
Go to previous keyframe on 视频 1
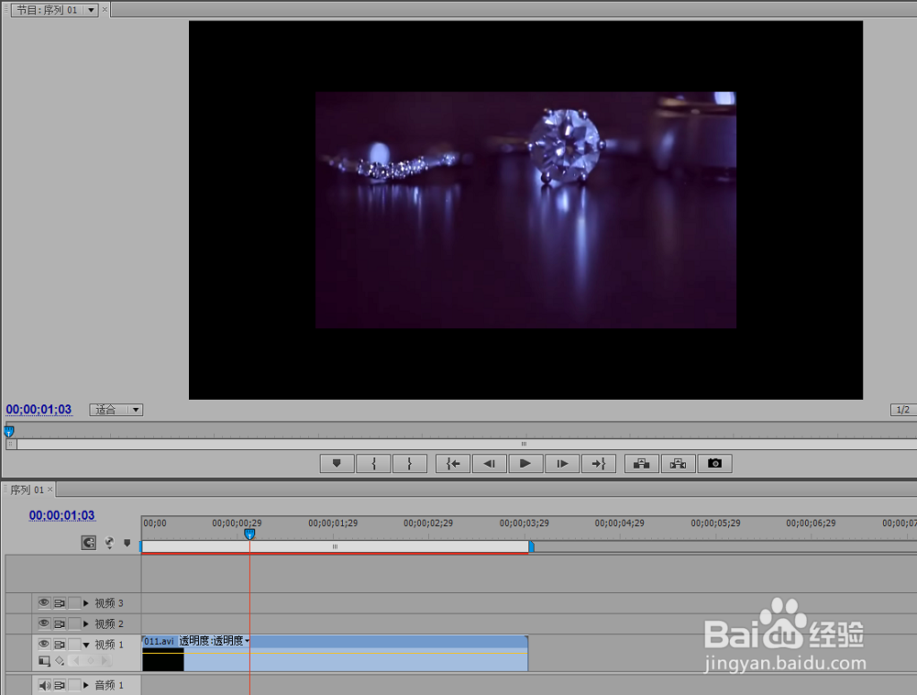pos(75,660)
